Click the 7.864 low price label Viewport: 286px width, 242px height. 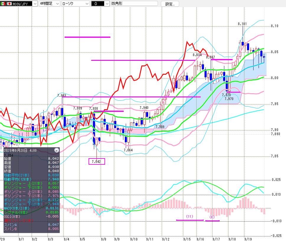click(128, 150)
